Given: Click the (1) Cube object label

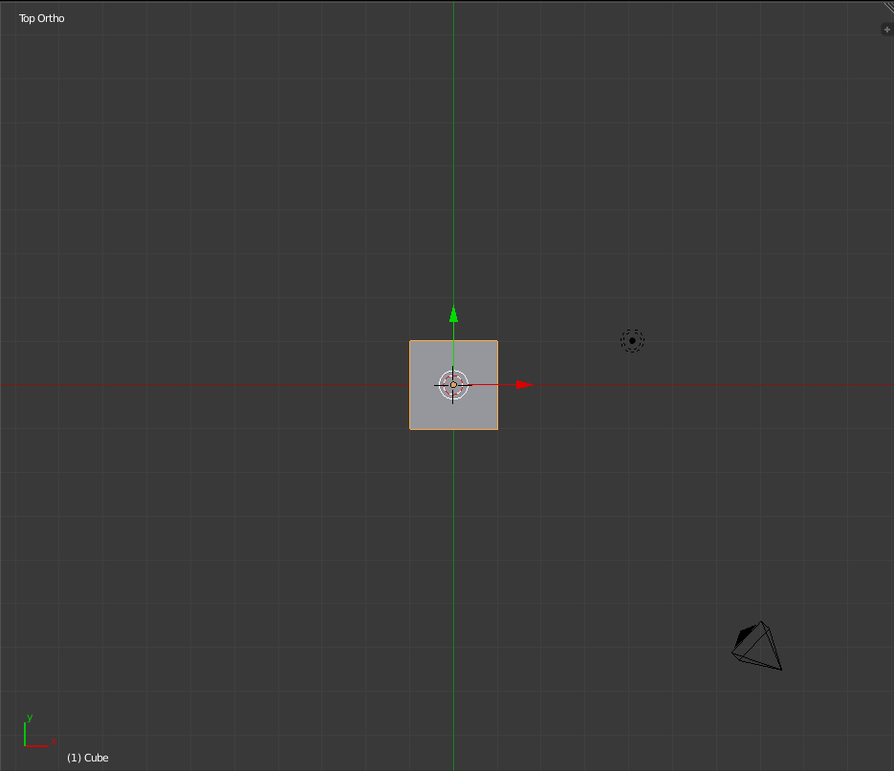Looking at the screenshot, I should click(x=88, y=758).
